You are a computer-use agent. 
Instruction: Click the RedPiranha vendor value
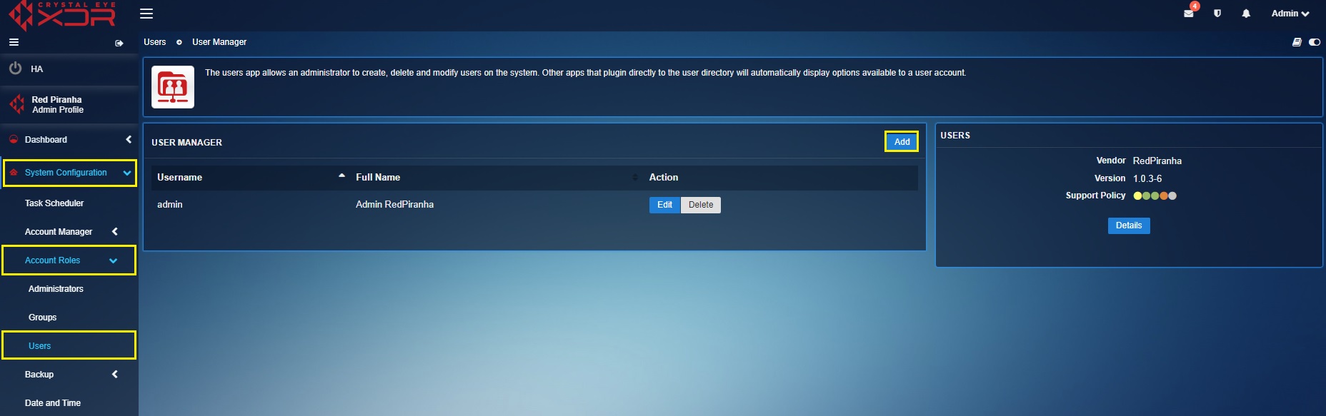point(1157,161)
